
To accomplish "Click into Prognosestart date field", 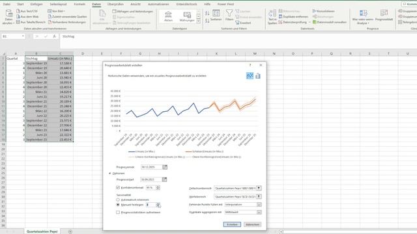I will pos(151,179).
